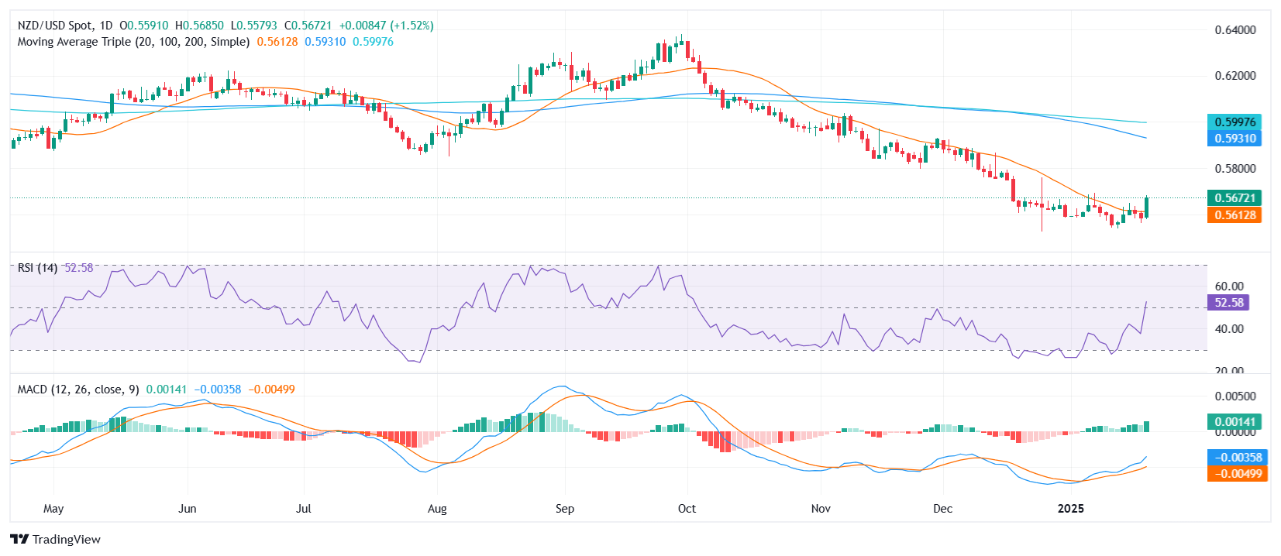The height and width of the screenshot is (556, 1281).
Task: Click the latest green daily candlestick
Action: [x=1147, y=206]
